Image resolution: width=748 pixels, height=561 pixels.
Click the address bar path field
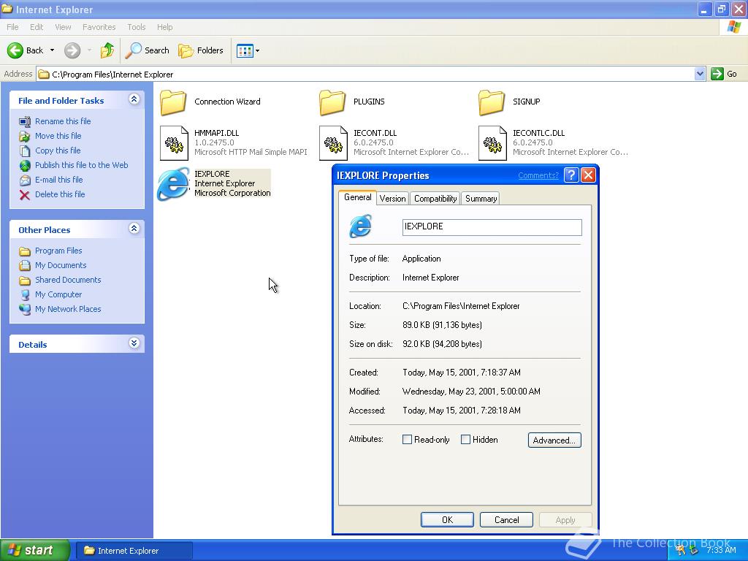click(x=365, y=74)
